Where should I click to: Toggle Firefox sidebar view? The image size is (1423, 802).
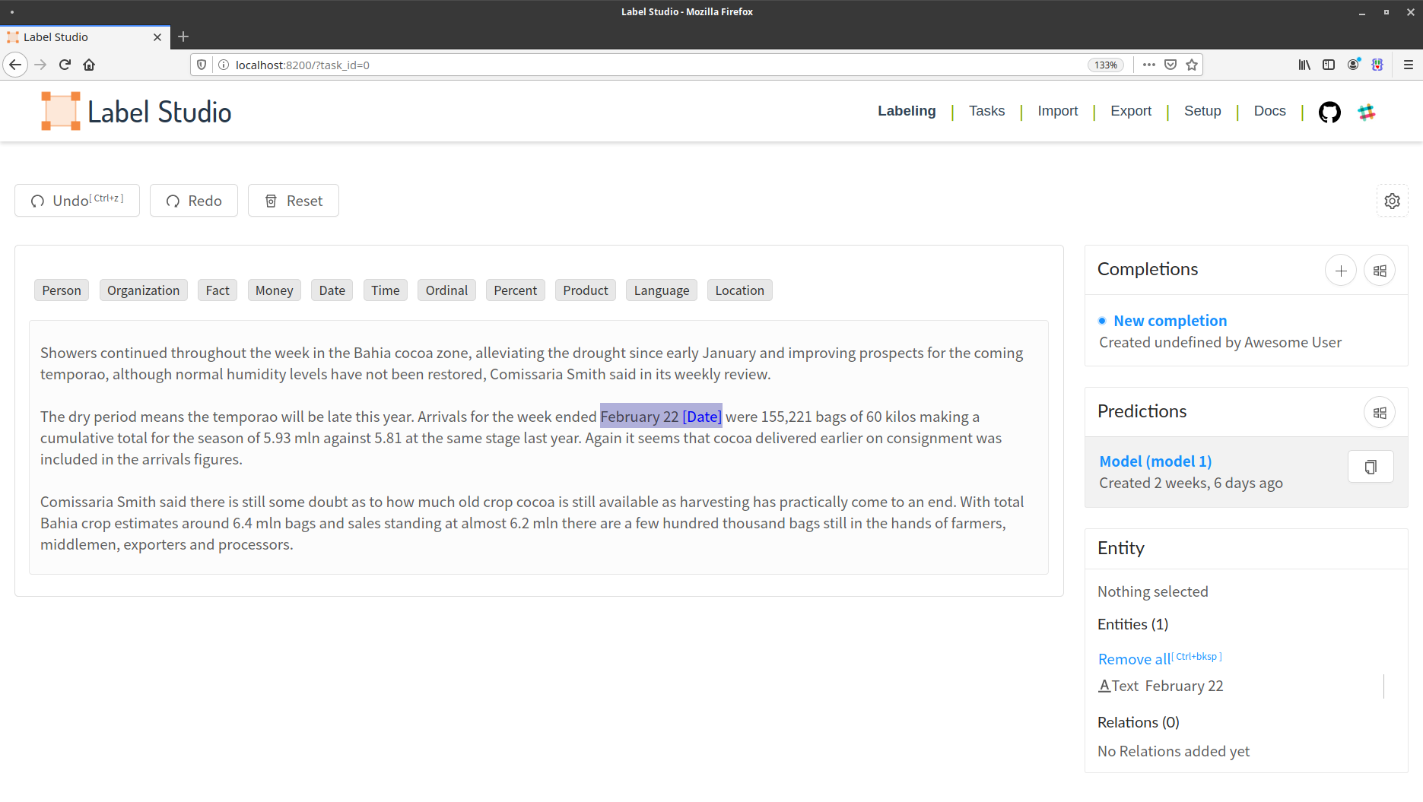point(1329,65)
